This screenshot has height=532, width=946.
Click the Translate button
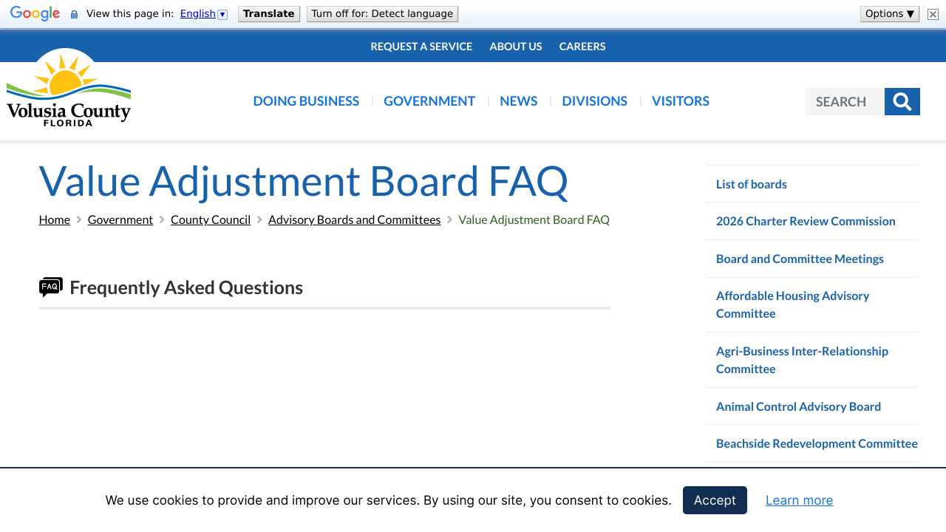pyautogui.click(x=268, y=13)
